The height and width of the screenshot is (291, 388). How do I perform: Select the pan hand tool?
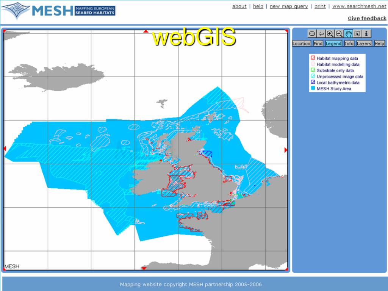[348, 33]
